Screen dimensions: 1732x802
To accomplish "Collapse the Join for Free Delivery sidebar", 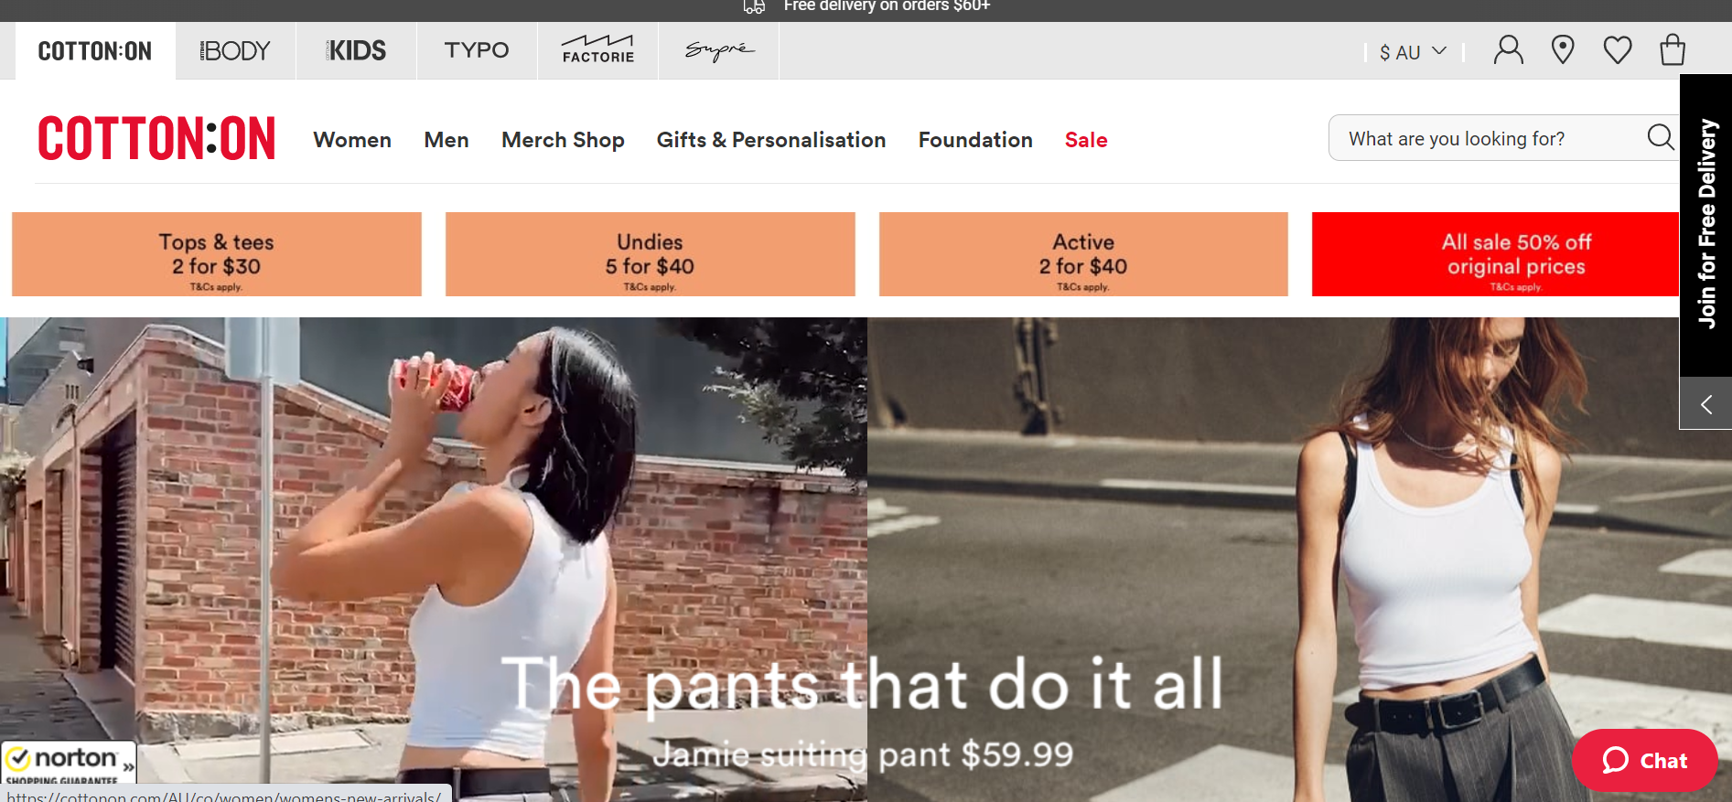I will point(1705,403).
